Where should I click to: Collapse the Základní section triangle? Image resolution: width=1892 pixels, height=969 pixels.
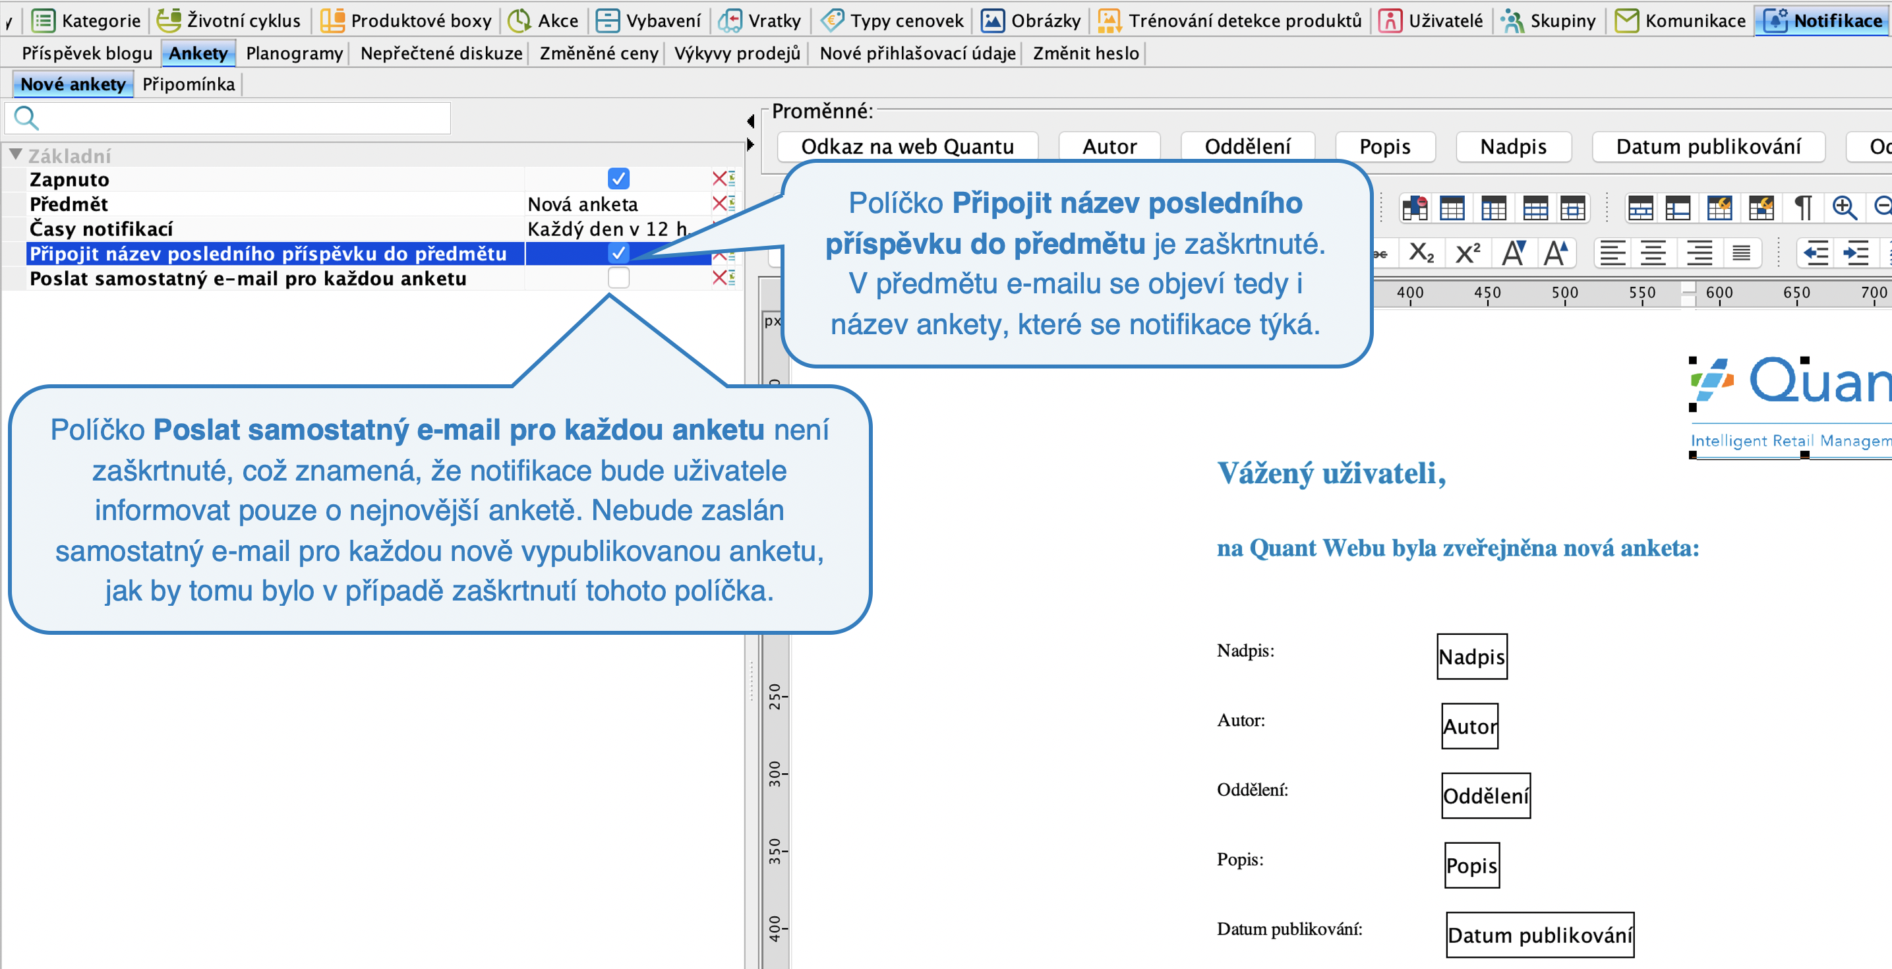(x=15, y=154)
